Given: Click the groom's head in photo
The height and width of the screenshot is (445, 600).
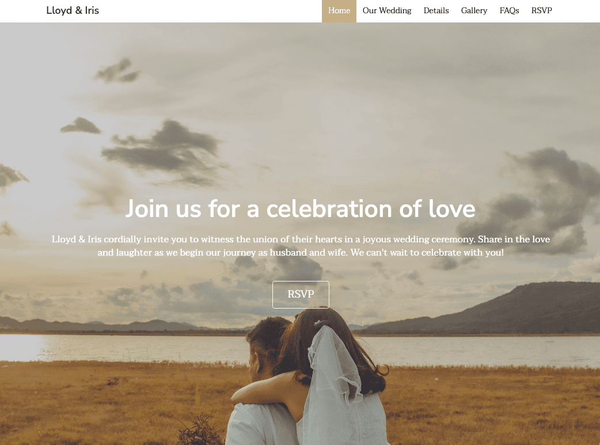Looking at the screenshot, I should [268, 344].
